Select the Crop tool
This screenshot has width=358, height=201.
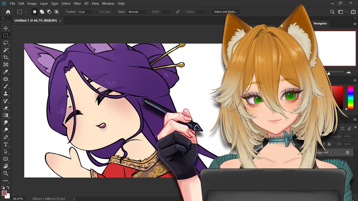(6, 57)
